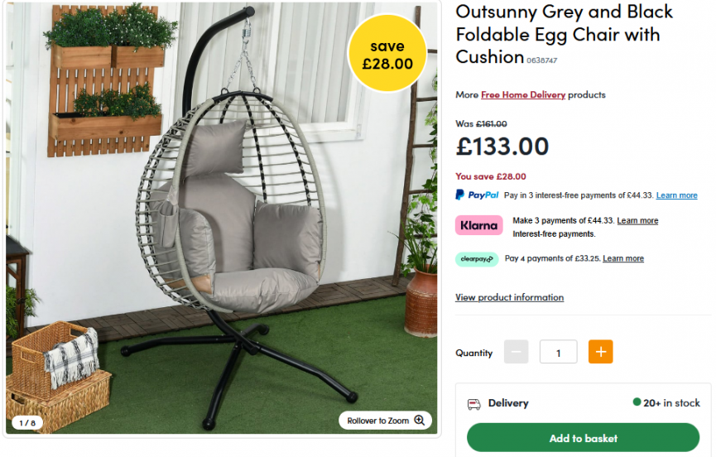Click the Klarna Learn more link
The image size is (716, 457).
[637, 220]
